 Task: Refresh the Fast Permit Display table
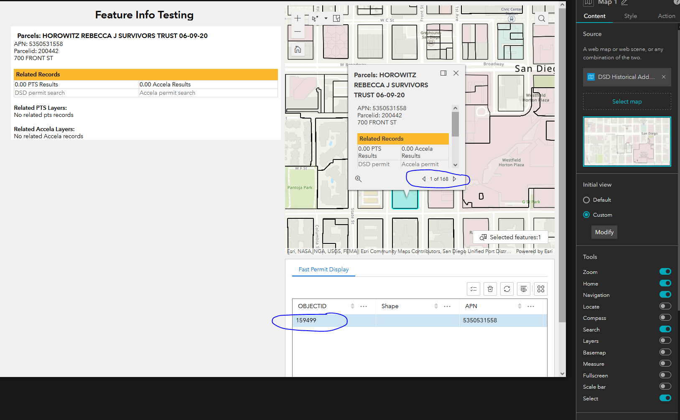click(x=507, y=288)
